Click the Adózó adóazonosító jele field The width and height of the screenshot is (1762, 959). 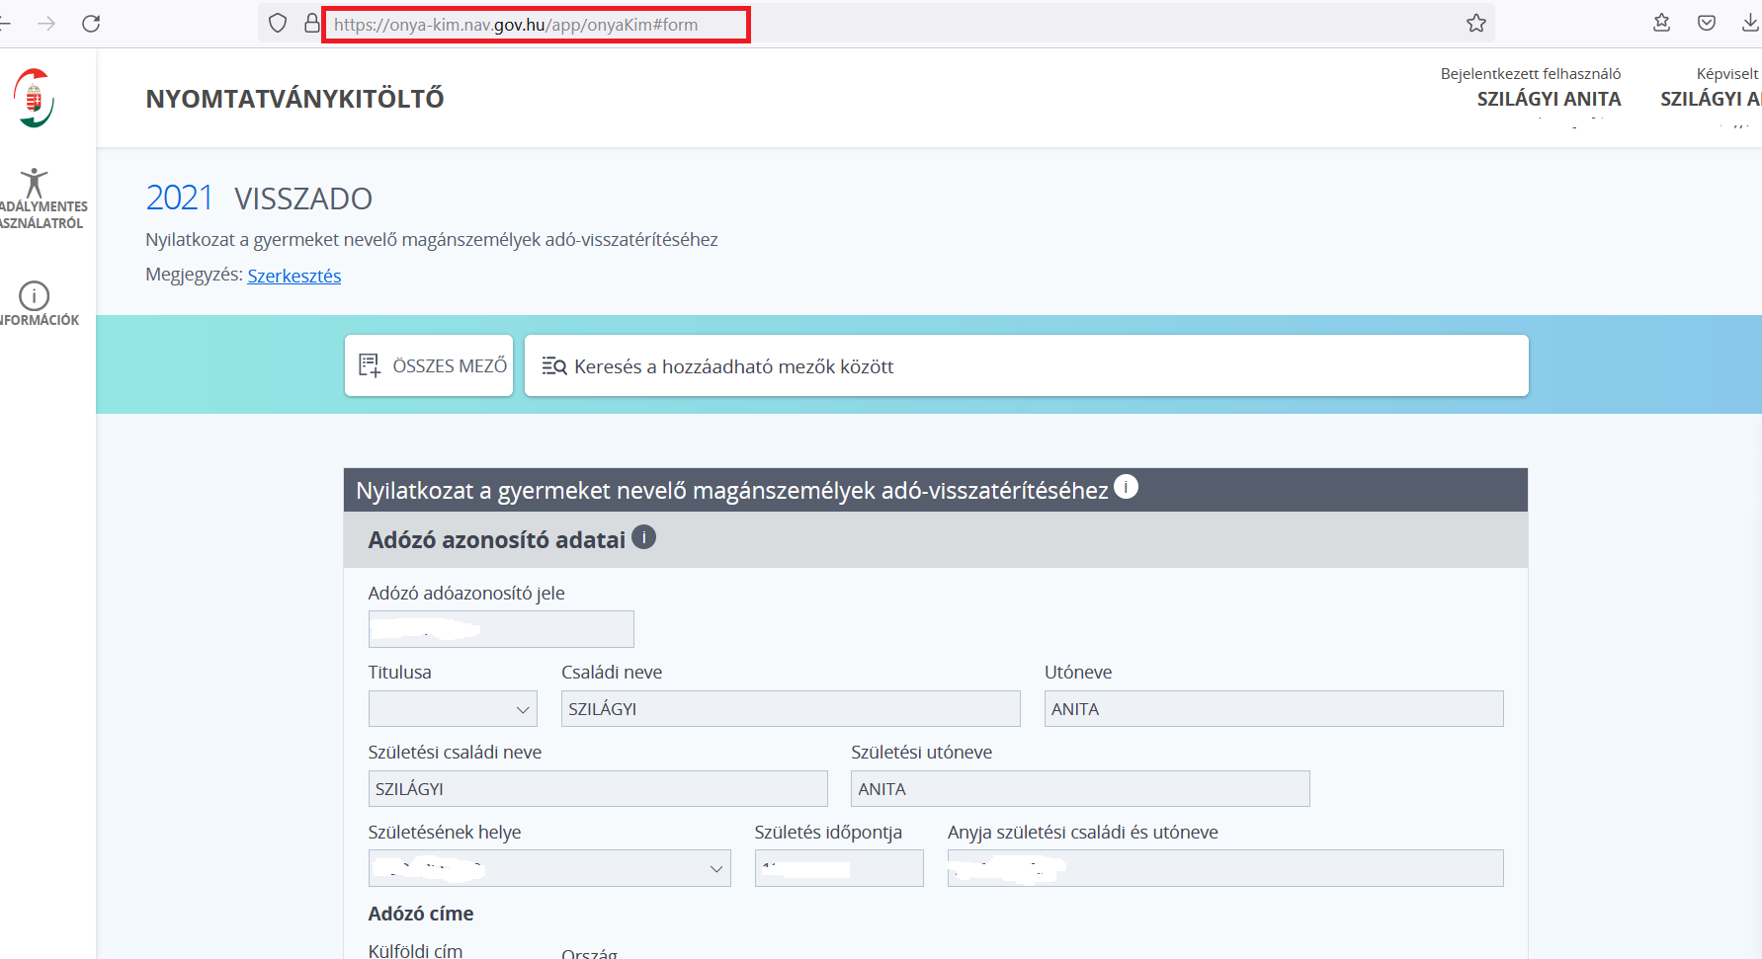tap(501, 630)
